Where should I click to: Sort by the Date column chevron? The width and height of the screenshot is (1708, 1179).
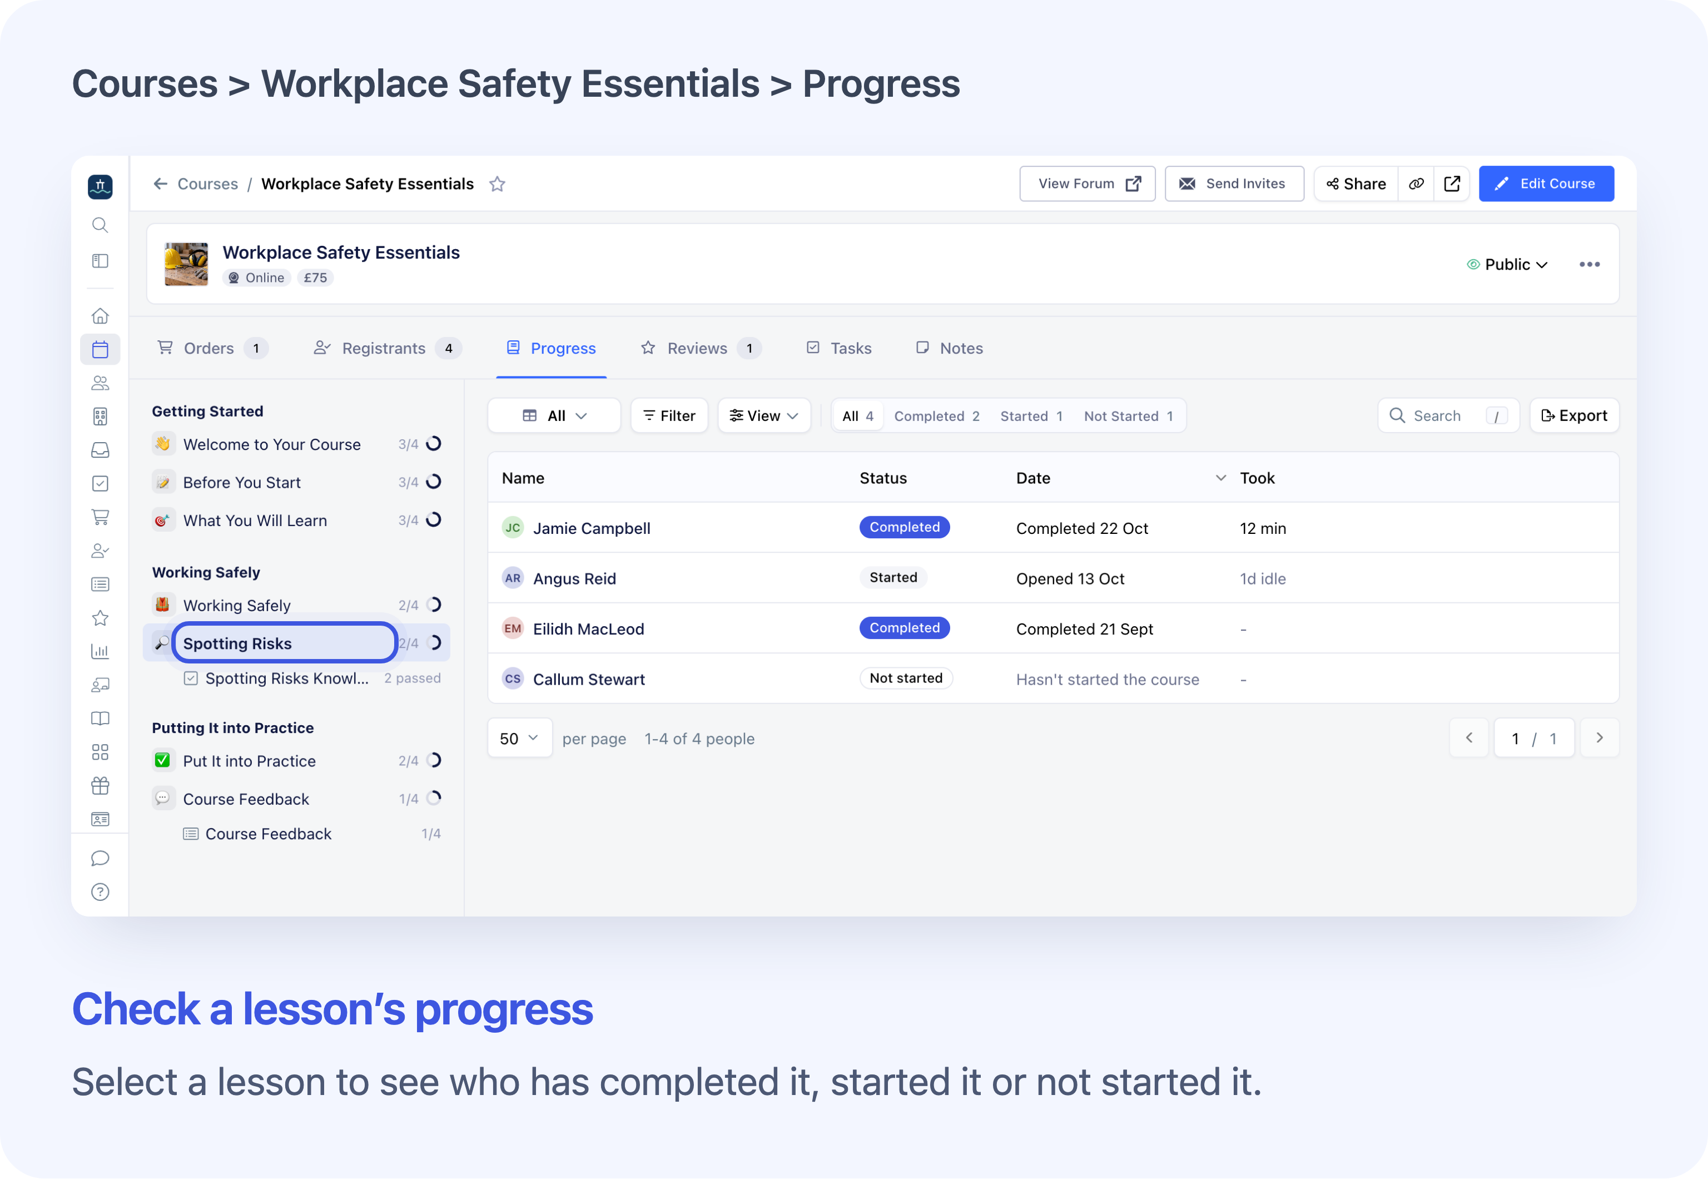pos(1220,478)
